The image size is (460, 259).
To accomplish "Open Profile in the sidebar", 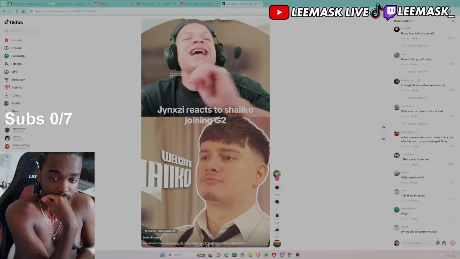I will [13, 103].
